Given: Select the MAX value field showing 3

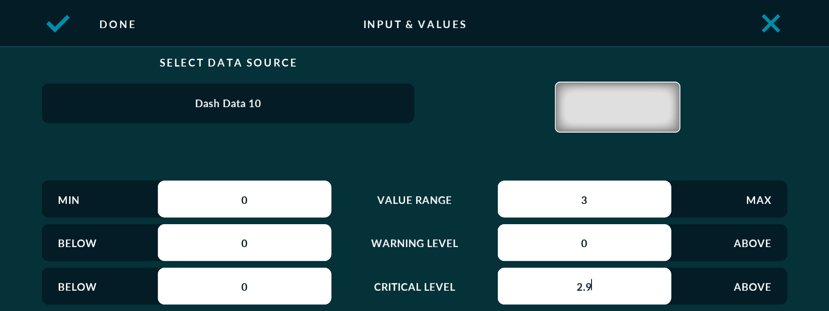Looking at the screenshot, I should [x=584, y=200].
